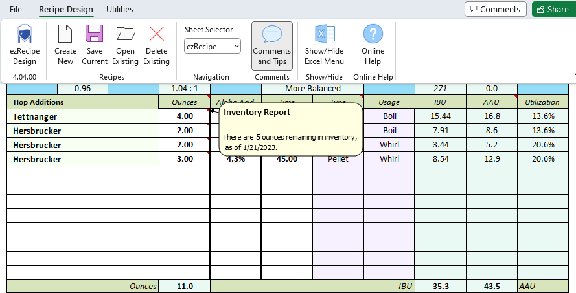Select the 0.96 value cell

click(x=82, y=89)
